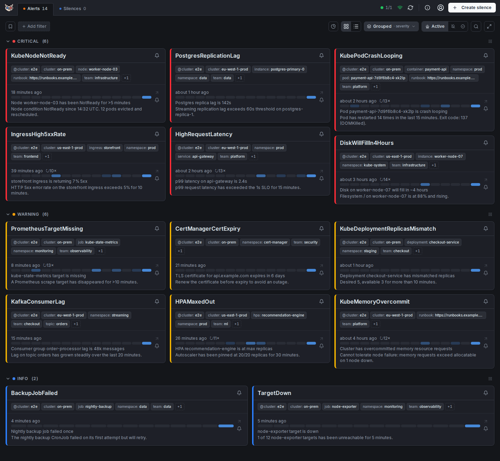Switch to the grid card view
Viewport: 500px width, 461px height.
pos(346,26)
